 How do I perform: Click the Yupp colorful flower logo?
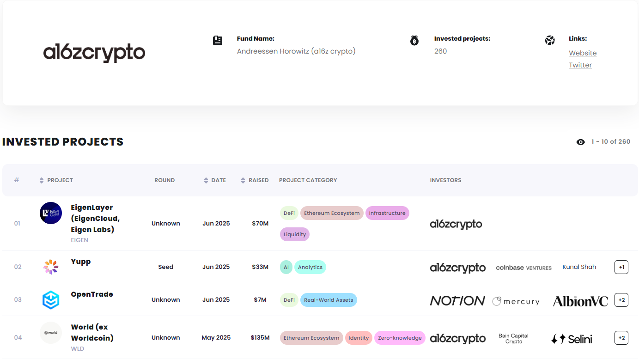point(51,267)
